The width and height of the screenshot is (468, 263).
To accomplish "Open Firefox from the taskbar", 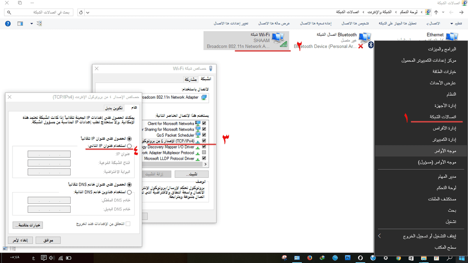I will coord(310,258).
